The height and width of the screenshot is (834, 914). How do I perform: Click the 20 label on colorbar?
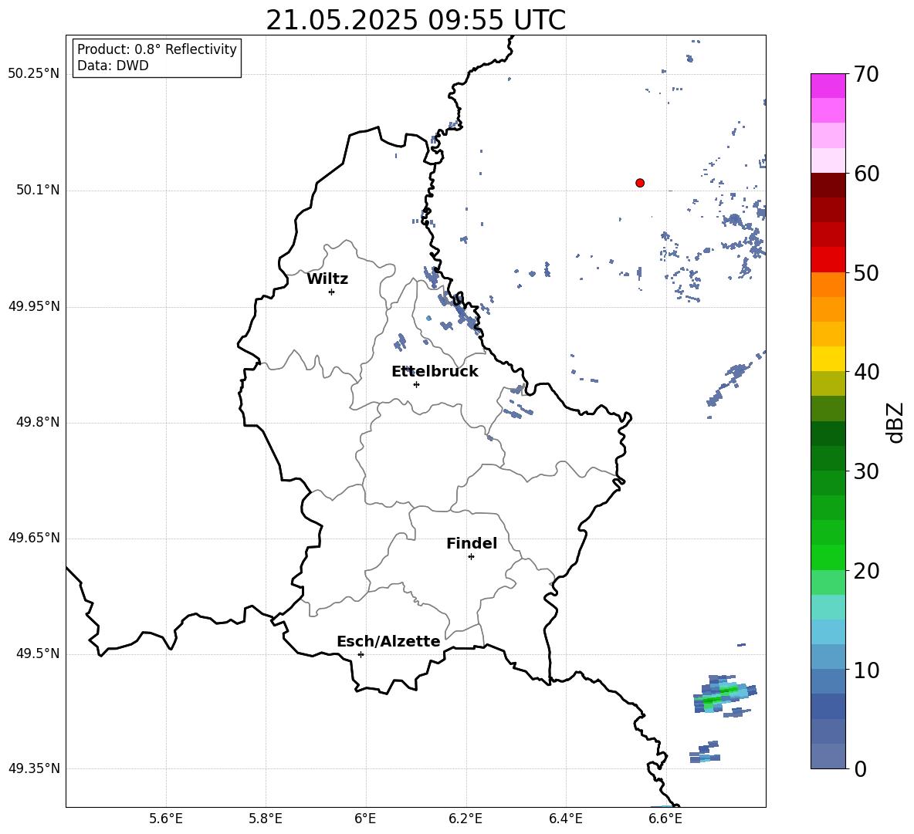pyautogui.click(x=866, y=571)
